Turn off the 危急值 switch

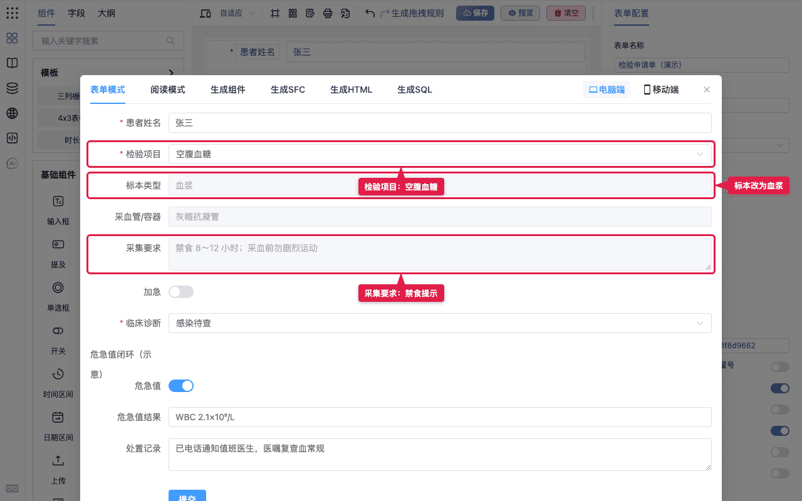click(181, 386)
